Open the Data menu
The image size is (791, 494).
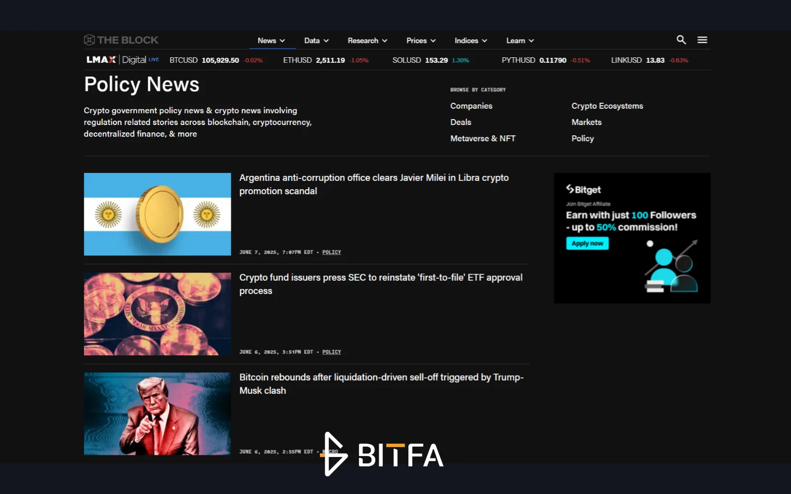tap(316, 41)
